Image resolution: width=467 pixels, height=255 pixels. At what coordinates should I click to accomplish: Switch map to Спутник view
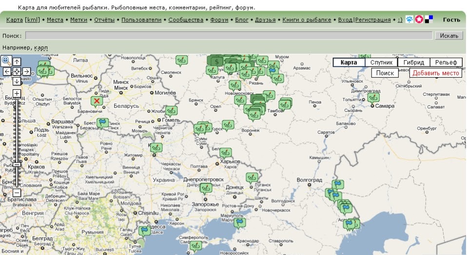tap(382, 62)
